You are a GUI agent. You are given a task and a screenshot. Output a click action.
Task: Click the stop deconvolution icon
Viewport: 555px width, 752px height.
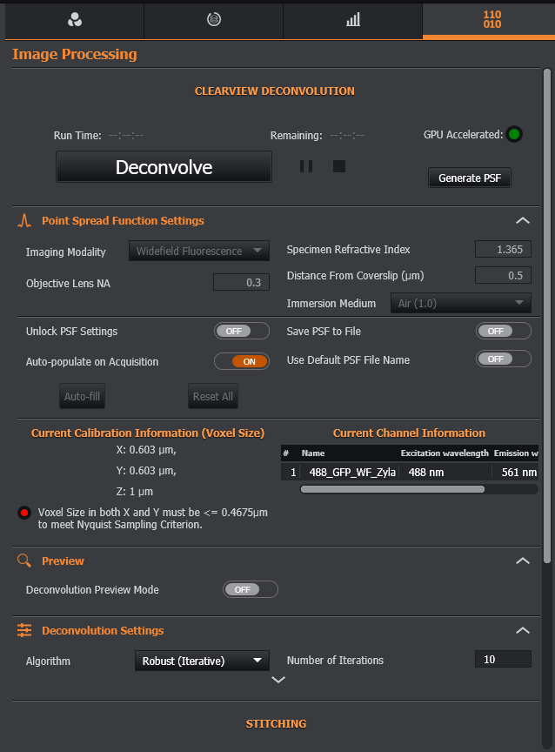339,166
